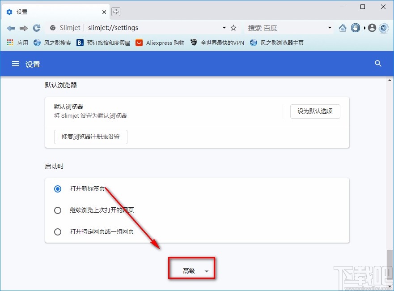This screenshot has height=291, width=394.
Task: Bookmark this page with the star icon
Action: pyautogui.click(x=233, y=28)
